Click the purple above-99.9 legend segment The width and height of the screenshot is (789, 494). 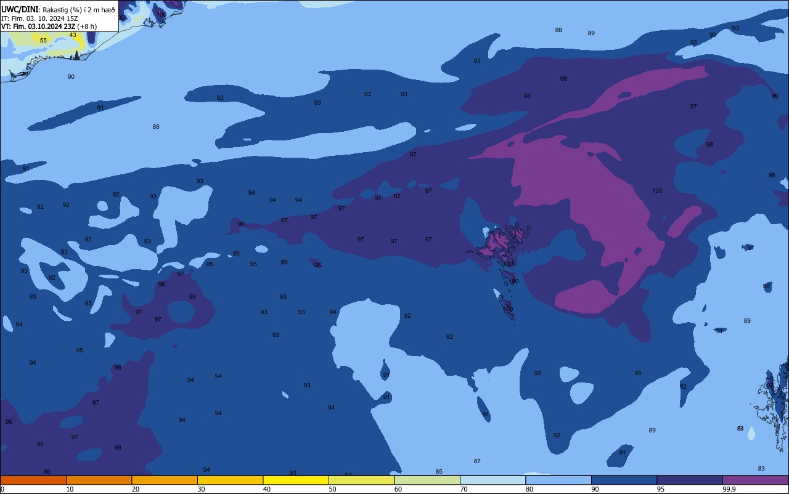click(x=755, y=480)
